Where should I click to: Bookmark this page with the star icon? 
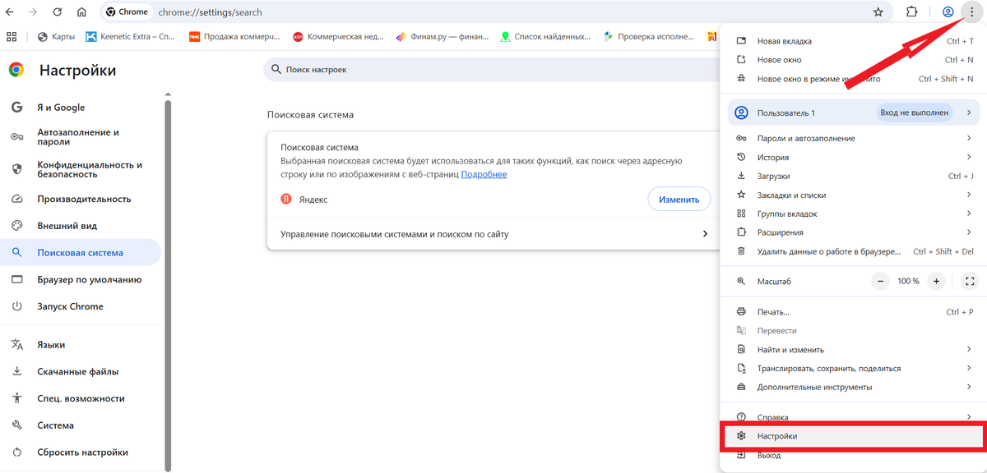coord(877,11)
